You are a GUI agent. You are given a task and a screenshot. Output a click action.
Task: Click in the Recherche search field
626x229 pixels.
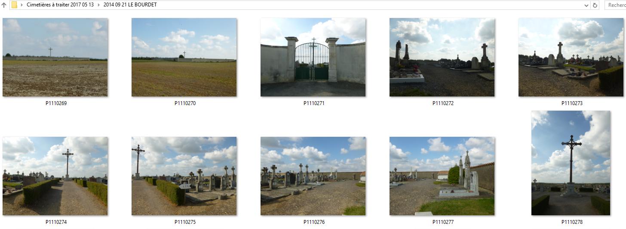tap(615, 5)
